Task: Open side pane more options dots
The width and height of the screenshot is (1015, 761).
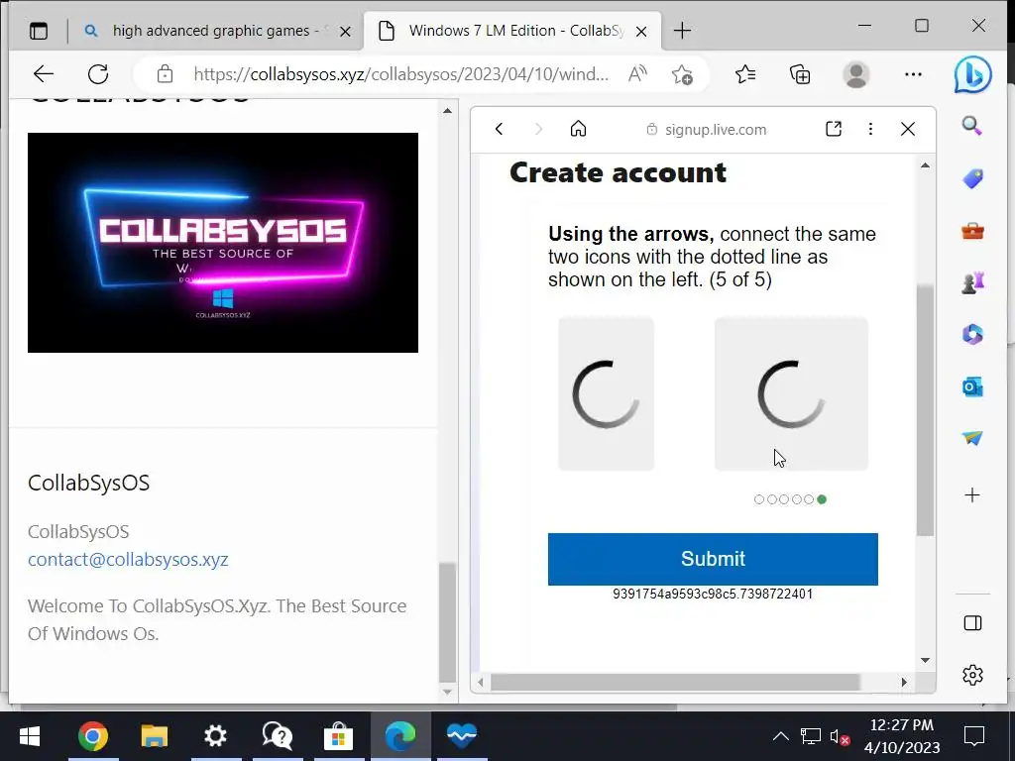Action: (870, 130)
